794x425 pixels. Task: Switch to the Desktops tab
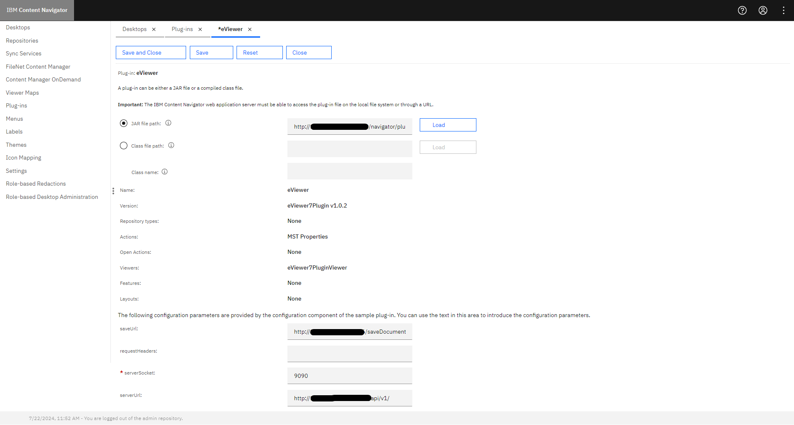click(x=134, y=29)
